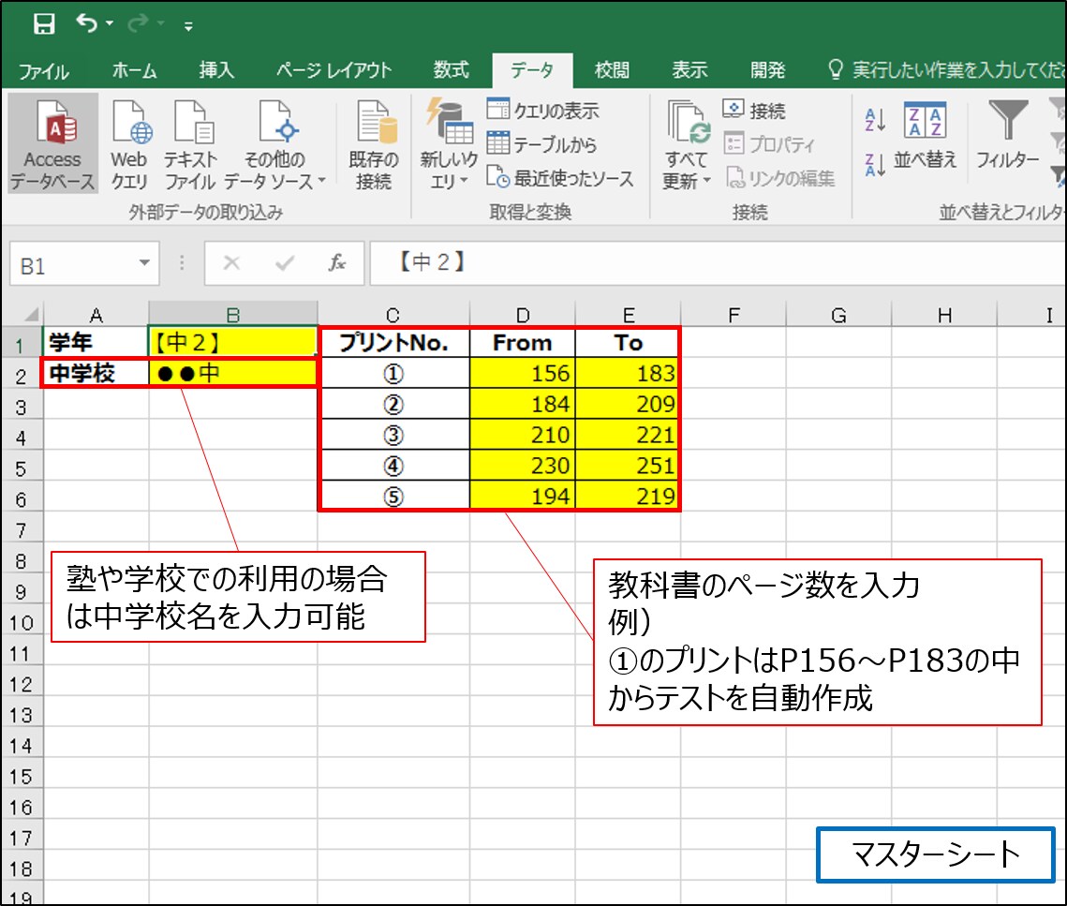The height and width of the screenshot is (906, 1067).
Task: Switch to the 校閲 tab
Action: 612,70
